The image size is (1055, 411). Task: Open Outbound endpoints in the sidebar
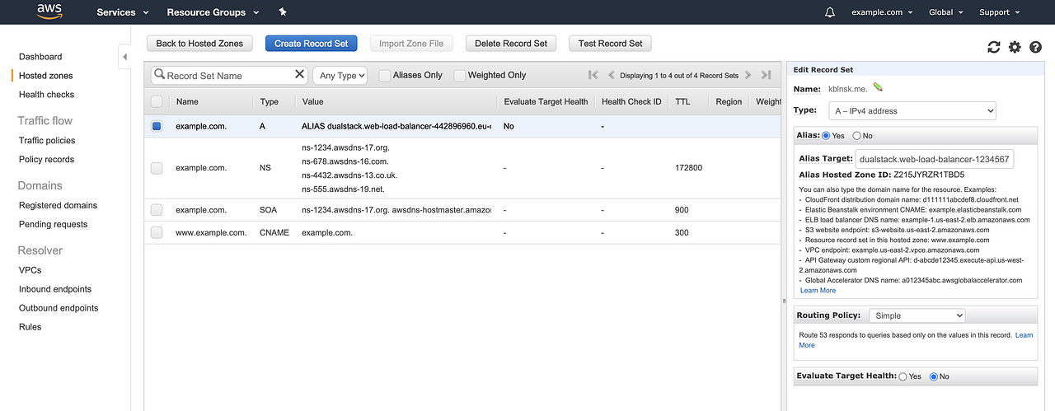pyautogui.click(x=59, y=308)
